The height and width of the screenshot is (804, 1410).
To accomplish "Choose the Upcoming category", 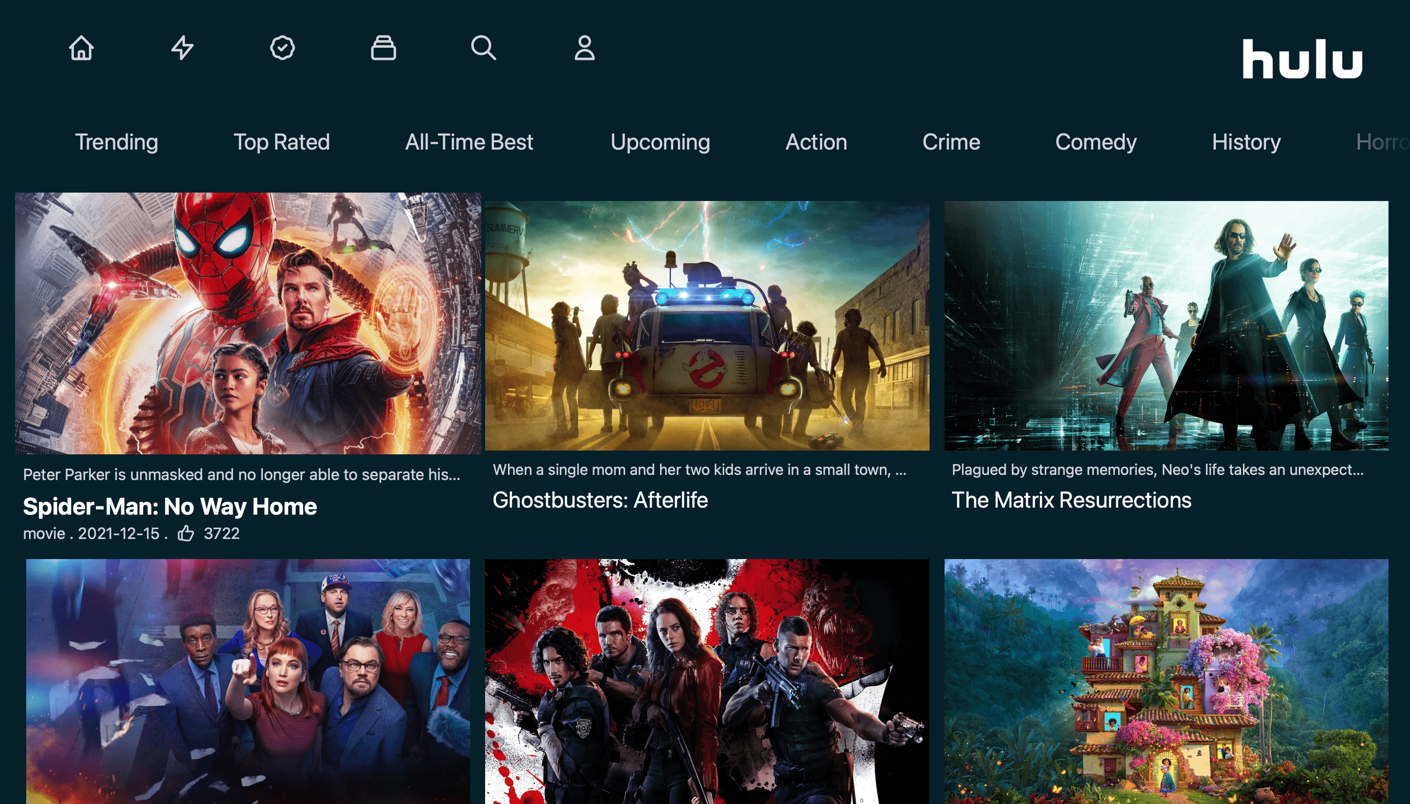I will (x=660, y=142).
